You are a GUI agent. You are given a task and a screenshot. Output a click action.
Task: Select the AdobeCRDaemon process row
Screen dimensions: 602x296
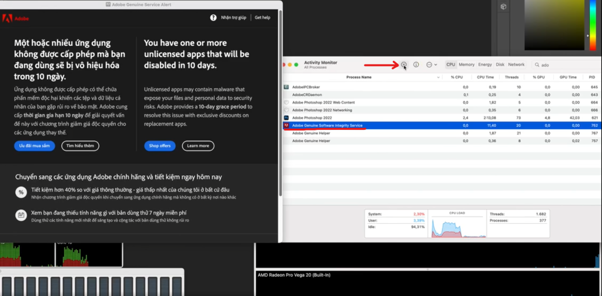coord(442,95)
